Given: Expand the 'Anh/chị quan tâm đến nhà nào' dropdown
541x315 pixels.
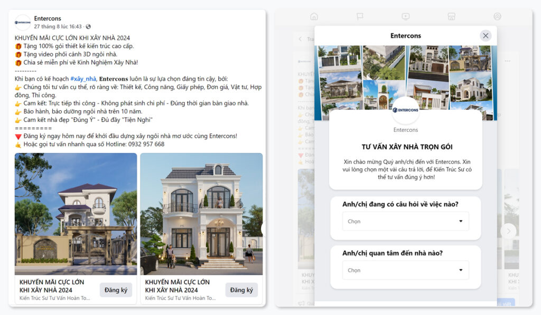Looking at the screenshot, I should pos(405,270).
